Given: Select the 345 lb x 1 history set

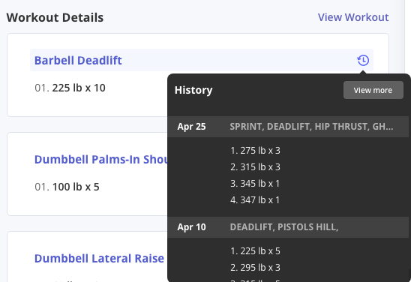Looking at the screenshot, I should (x=255, y=184).
